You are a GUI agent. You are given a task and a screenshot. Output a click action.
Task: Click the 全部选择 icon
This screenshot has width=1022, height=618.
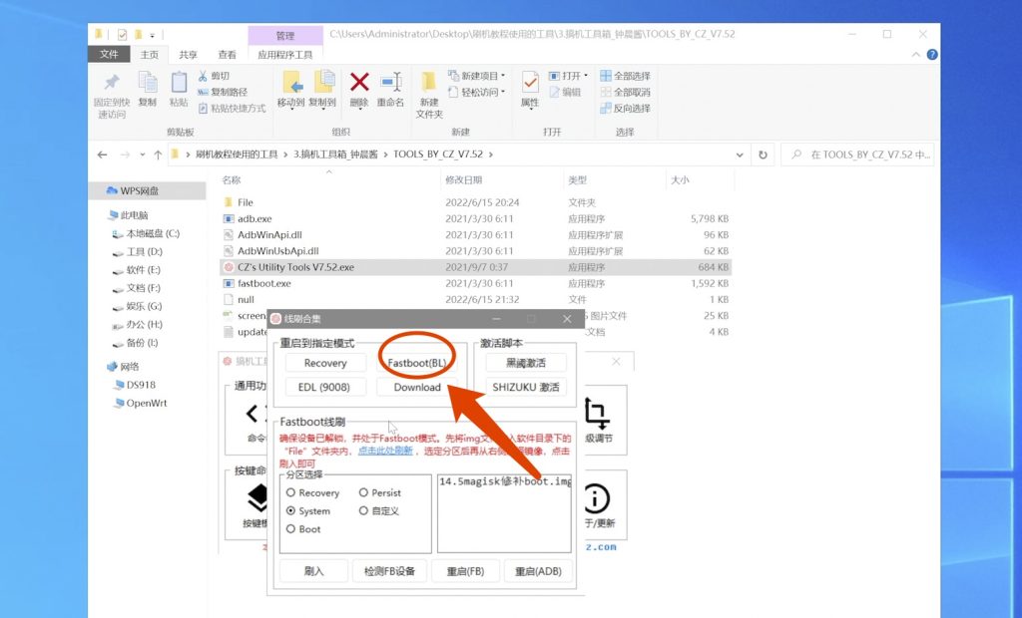coord(606,76)
